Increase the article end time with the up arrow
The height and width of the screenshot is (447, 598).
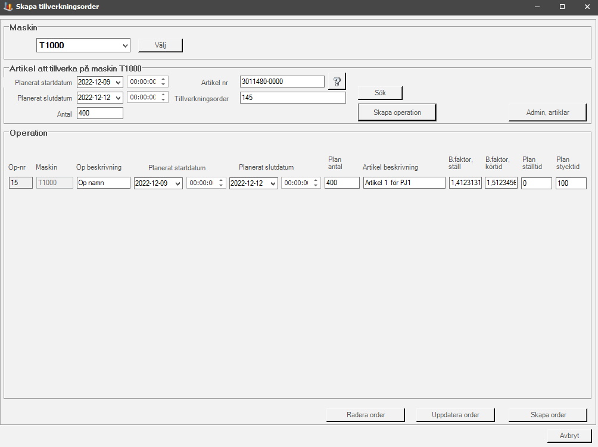(163, 95)
